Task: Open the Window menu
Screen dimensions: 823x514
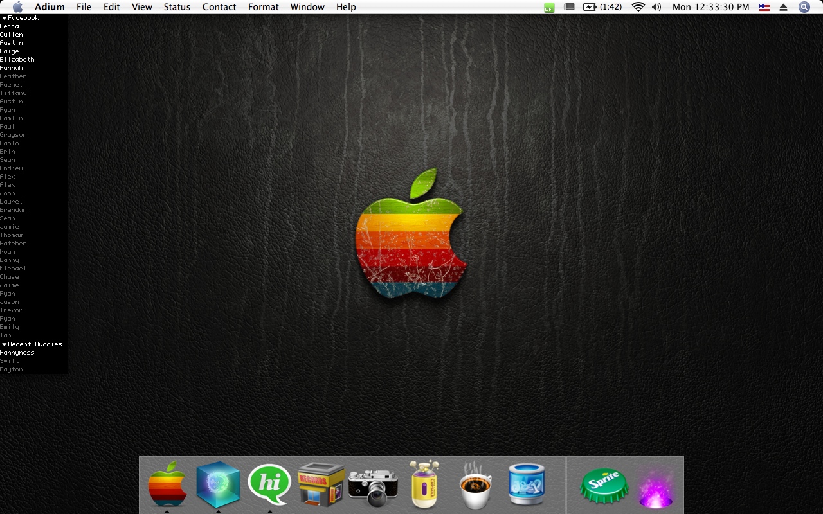Action: click(x=307, y=7)
